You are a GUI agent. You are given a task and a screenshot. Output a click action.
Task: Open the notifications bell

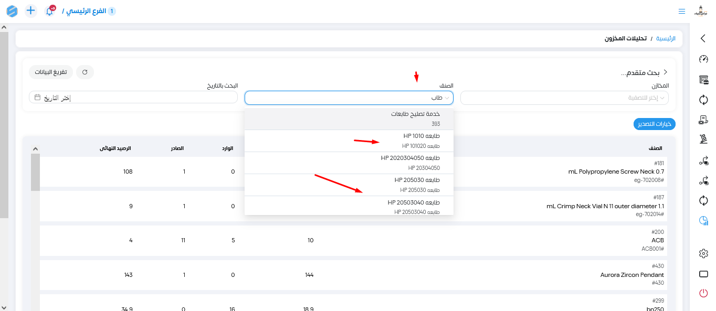[x=49, y=11]
